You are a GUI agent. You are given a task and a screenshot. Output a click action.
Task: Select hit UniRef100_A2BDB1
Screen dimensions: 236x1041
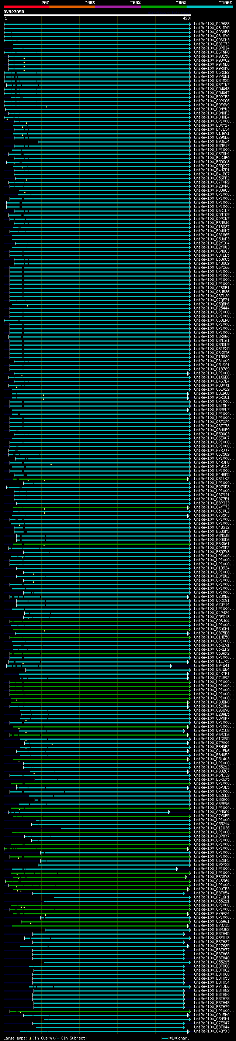212,288
